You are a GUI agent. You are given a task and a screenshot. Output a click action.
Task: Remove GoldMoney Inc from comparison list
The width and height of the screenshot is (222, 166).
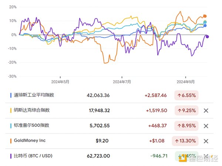[206, 141]
